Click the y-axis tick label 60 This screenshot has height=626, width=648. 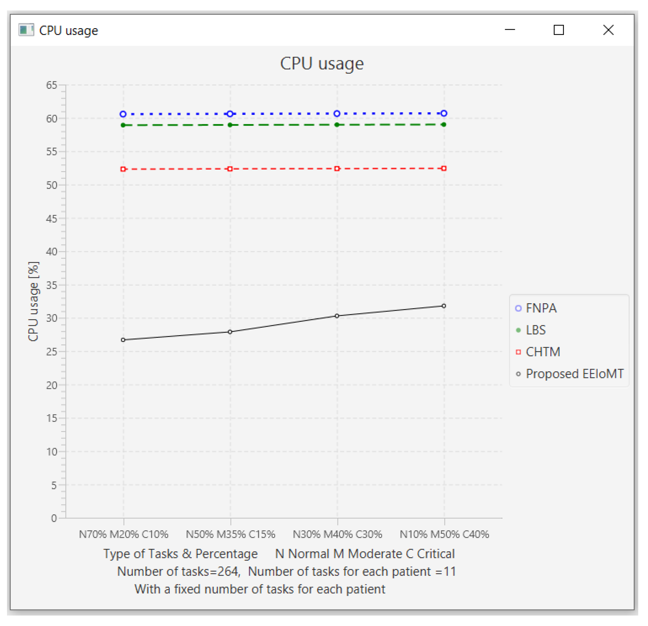click(52, 119)
